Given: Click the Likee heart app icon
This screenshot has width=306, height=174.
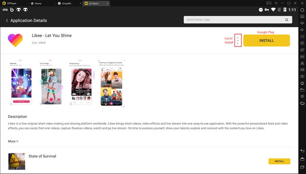Looking at the screenshot, I should click(x=15, y=40).
